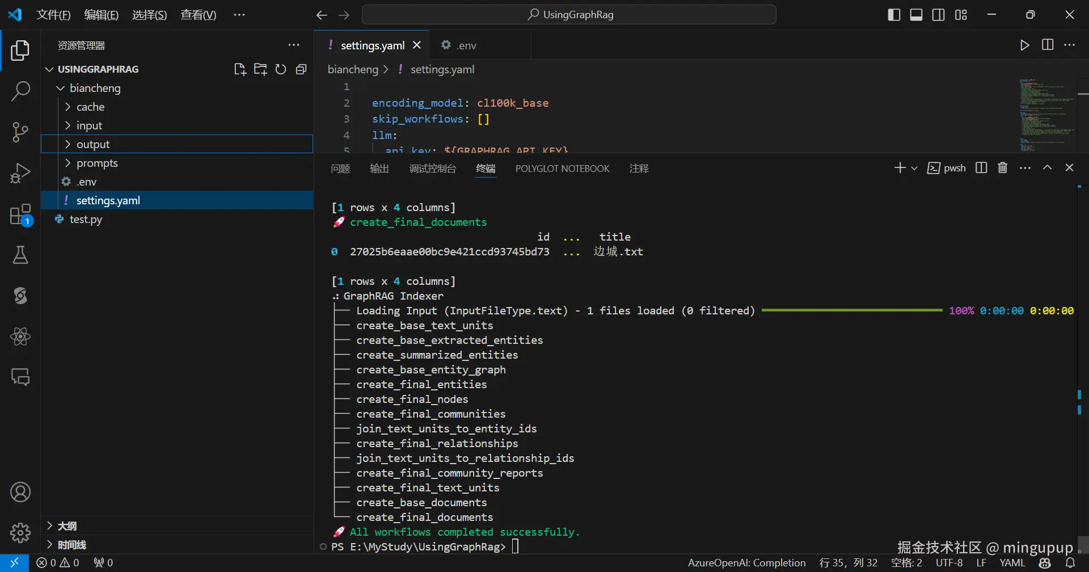Click the New File icon in explorer

coord(240,69)
